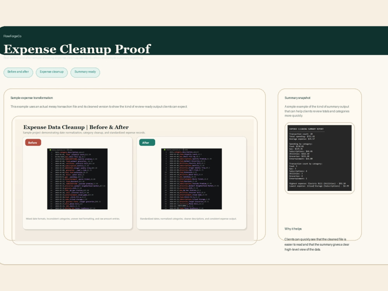Click paragraph starting 'Clients can quickly see'
Viewport: 388px width, 291px height.
click(317, 244)
